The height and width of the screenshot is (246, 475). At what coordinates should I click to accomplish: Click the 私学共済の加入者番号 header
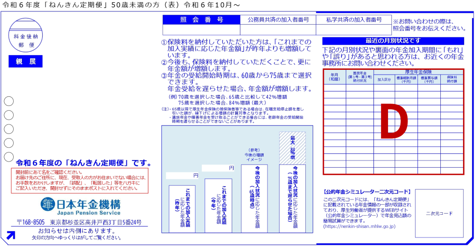coord(353,20)
